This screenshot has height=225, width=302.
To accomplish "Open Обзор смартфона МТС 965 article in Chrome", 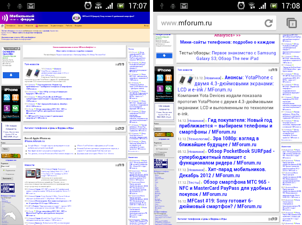I will [x=225, y=188].
